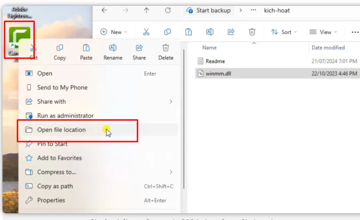
Task: Select Copy as path menu entry
Action: 55,186
